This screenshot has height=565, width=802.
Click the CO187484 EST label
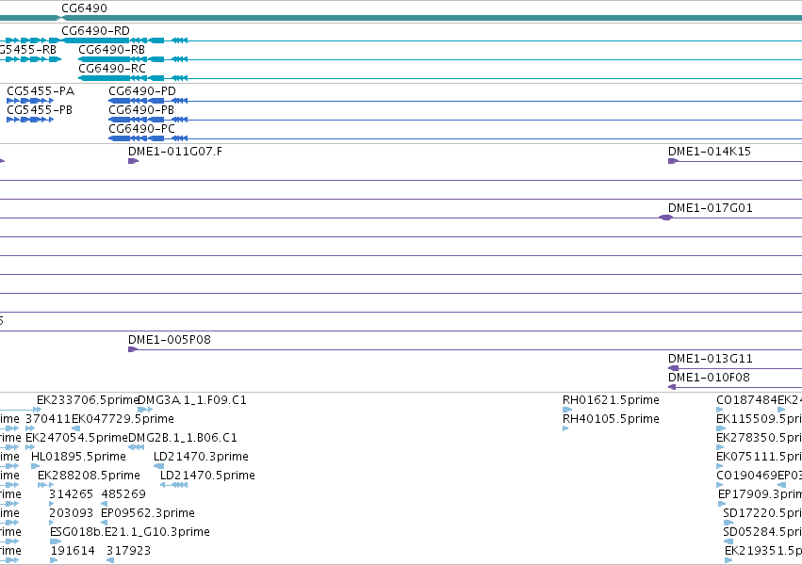pos(746,400)
